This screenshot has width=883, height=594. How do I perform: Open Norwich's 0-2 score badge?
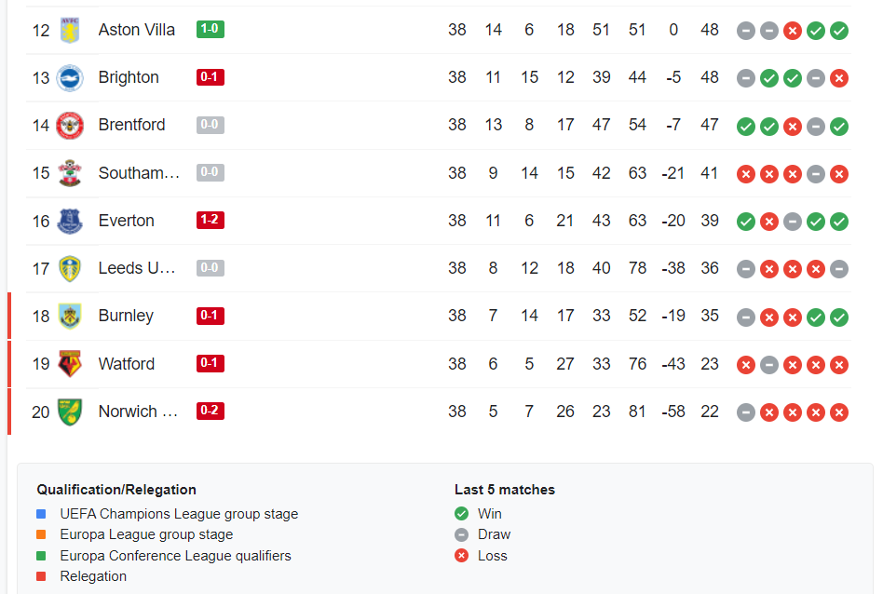click(211, 411)
